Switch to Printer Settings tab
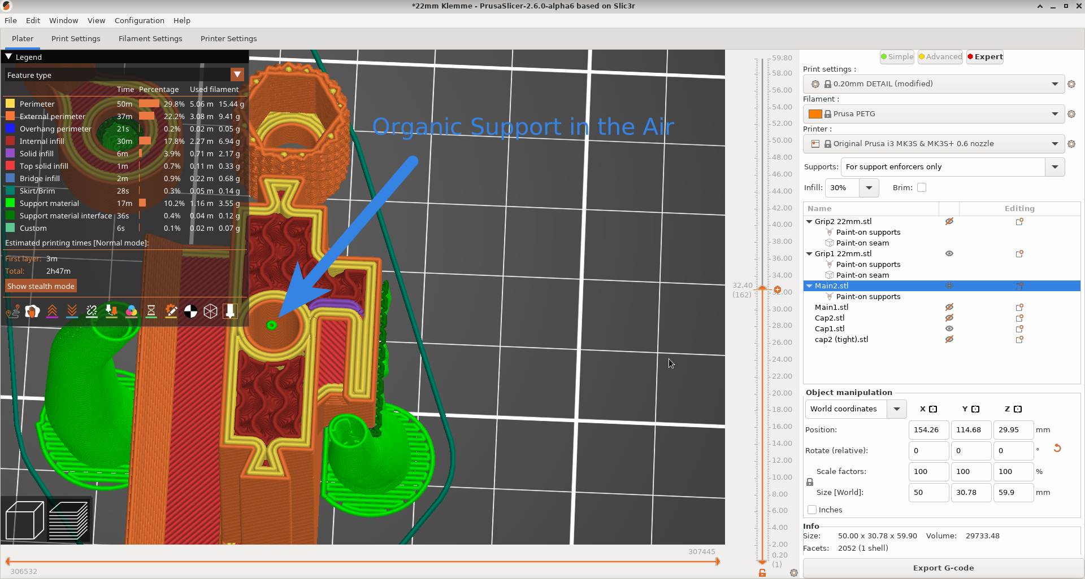Image resolution: width=1085 pixels, height=579 pixels. pyautogui.click(x=228, y=39)
